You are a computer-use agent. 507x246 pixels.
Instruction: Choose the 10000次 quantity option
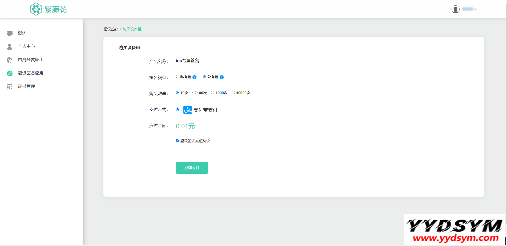click(x=233, y=93)
